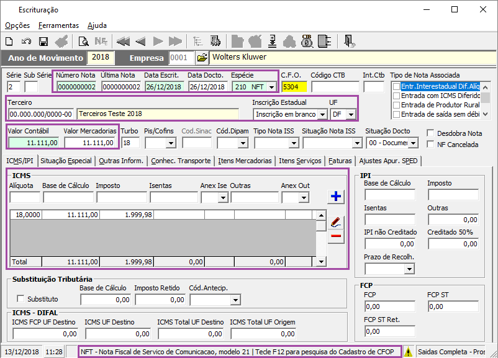Open the print preview magnifier icon

[84, 41]
